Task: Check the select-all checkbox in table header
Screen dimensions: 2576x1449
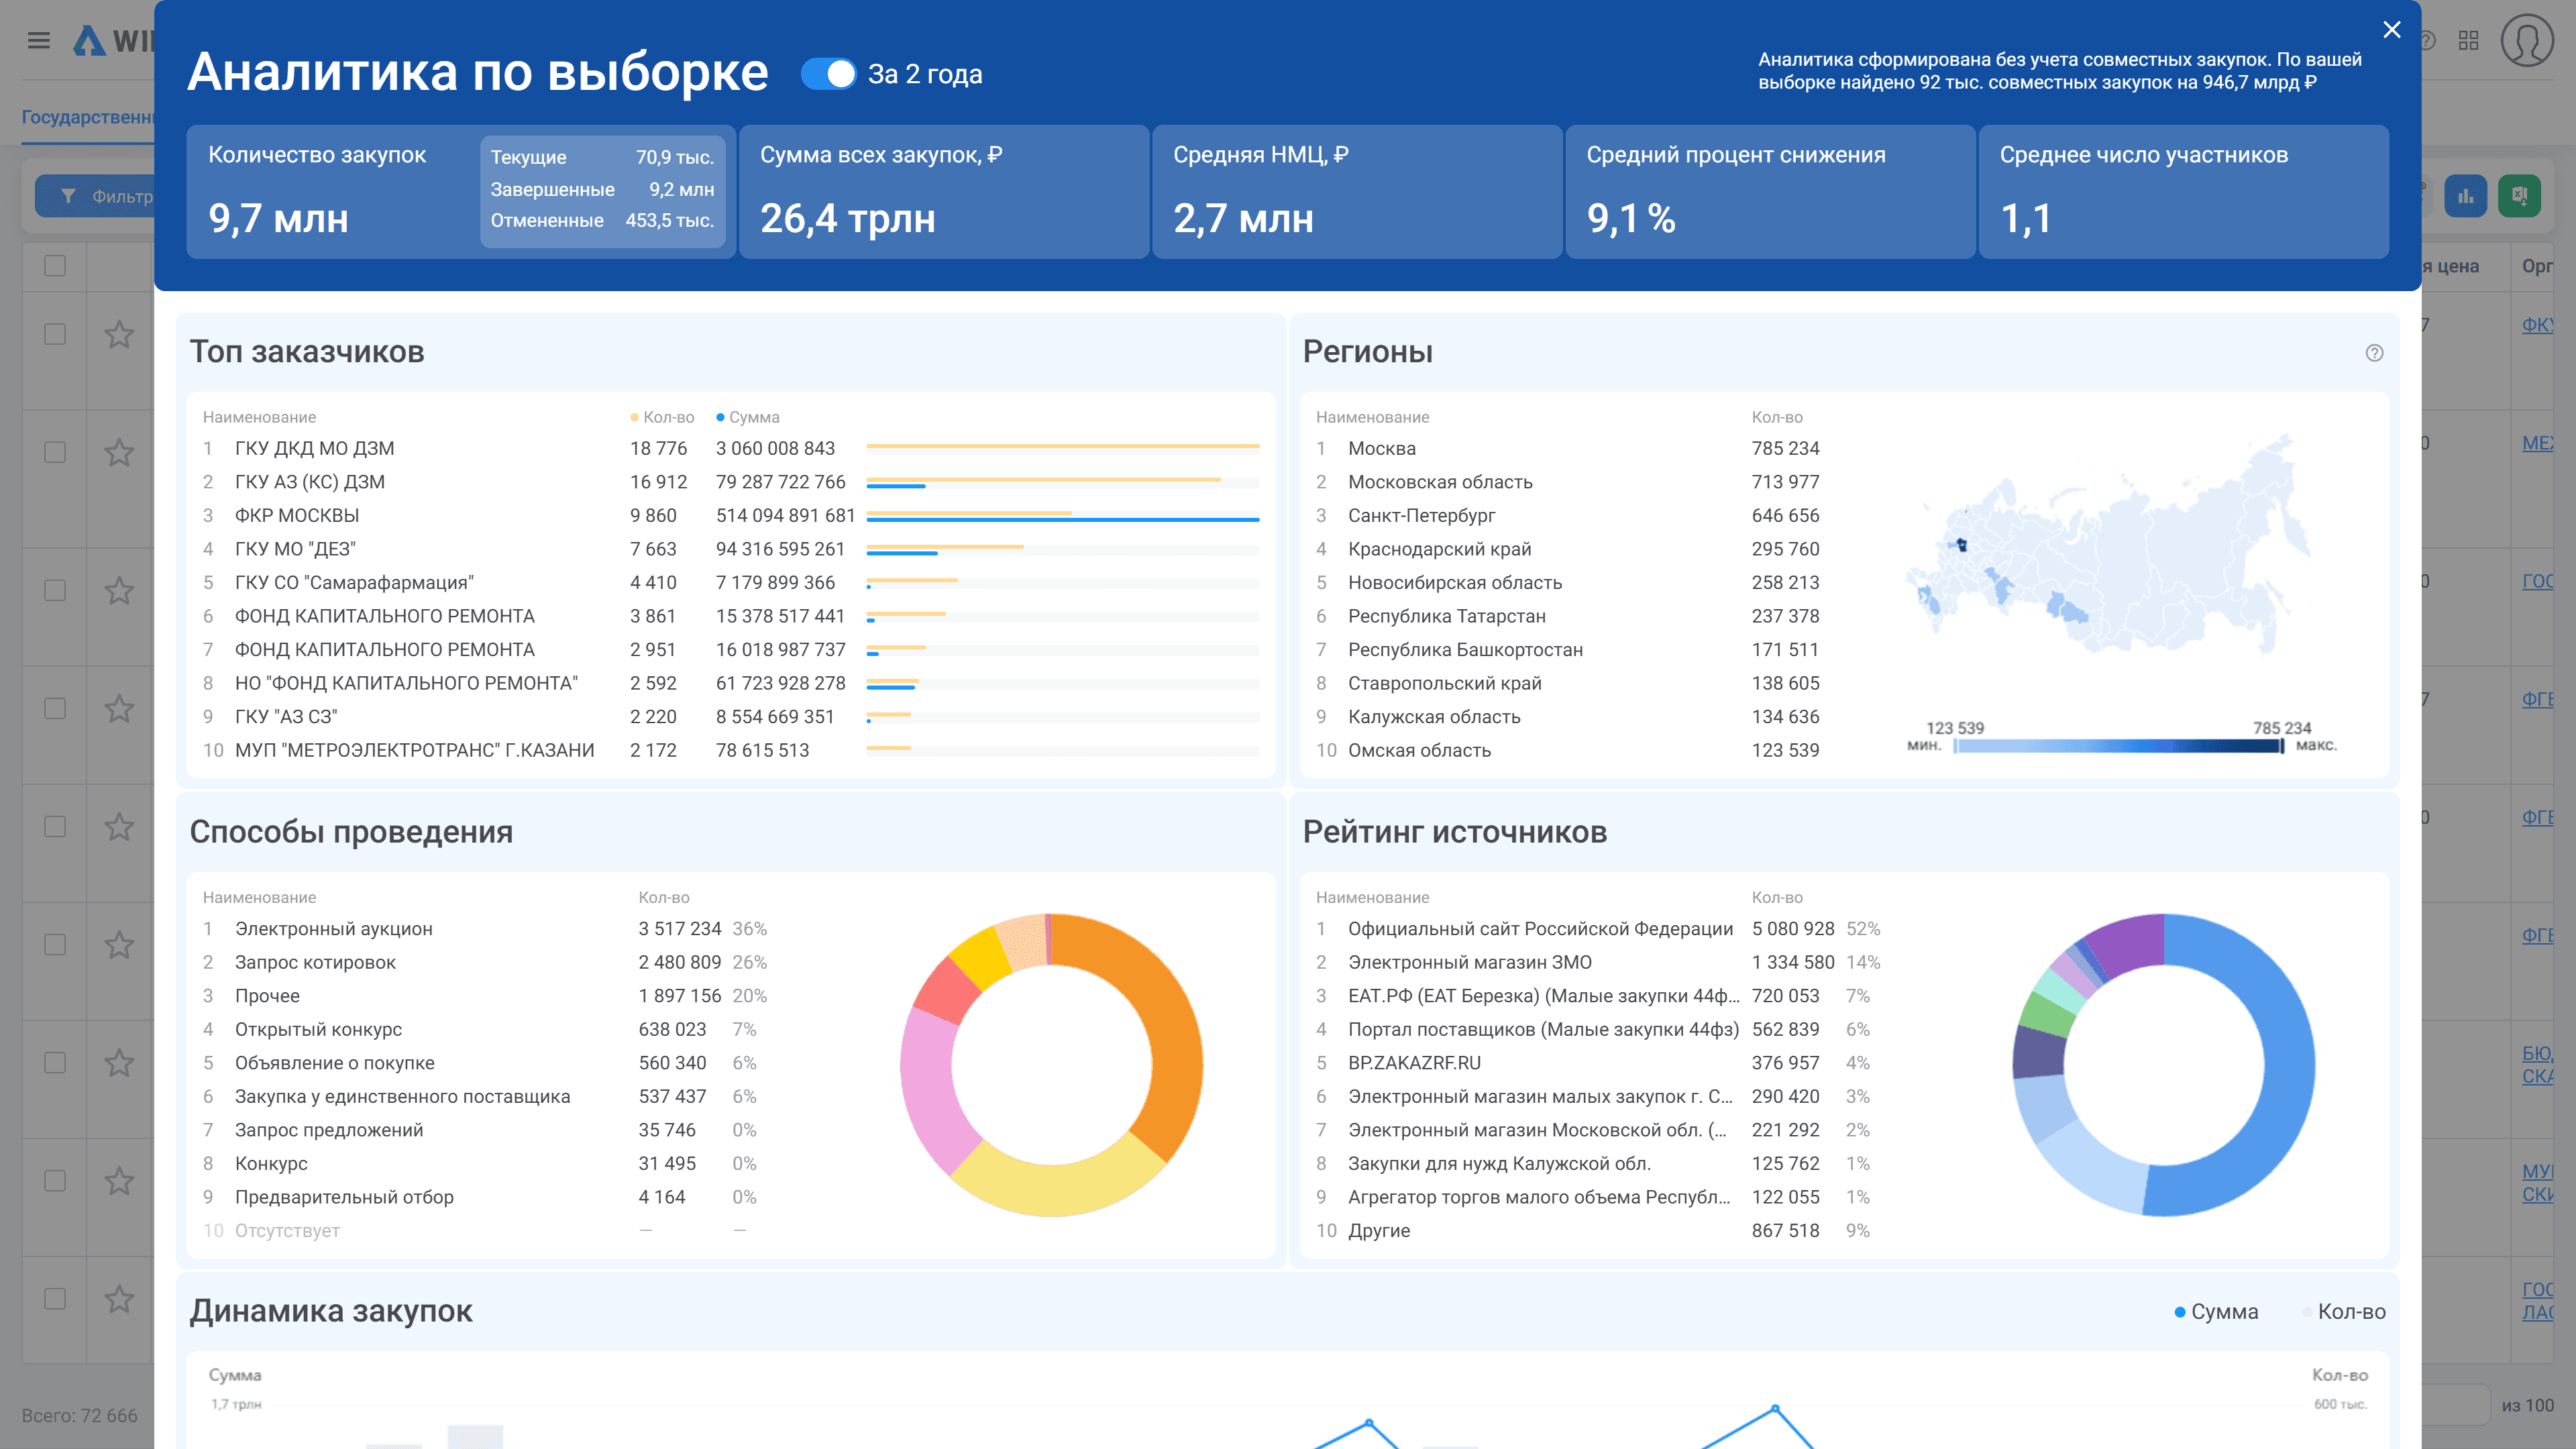Action: click(55, 266)
